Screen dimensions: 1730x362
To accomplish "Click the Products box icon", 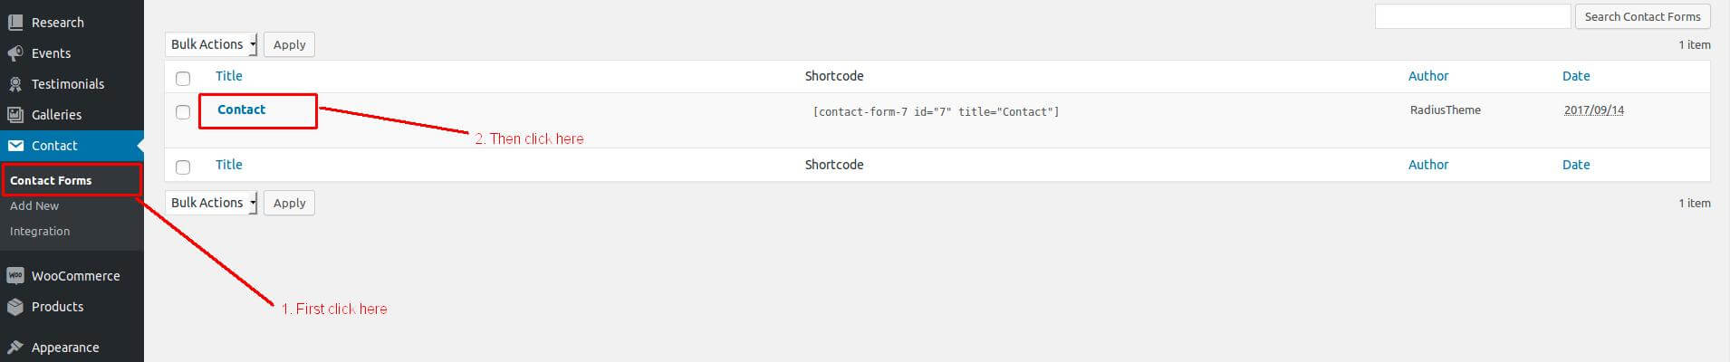I will 15,307.
